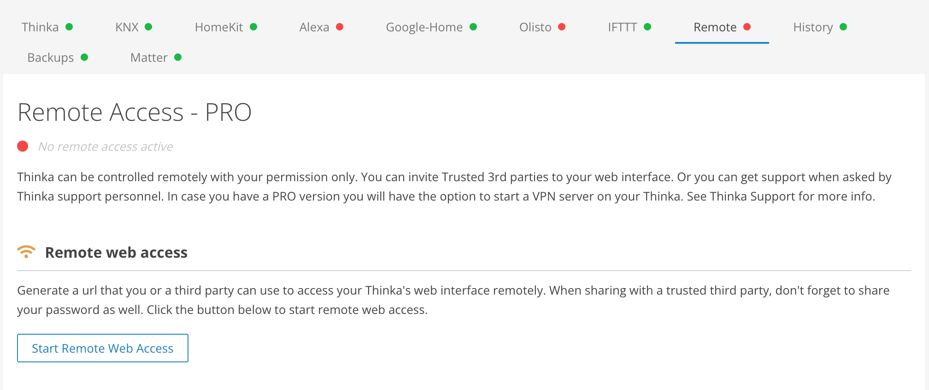
Task: Click the red no-remote-access status dot
Action: pos(23,146)
